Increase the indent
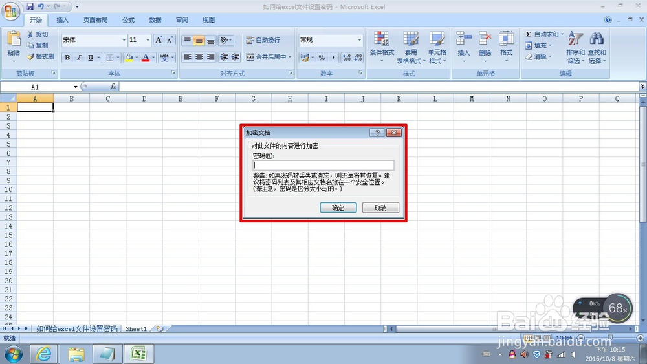Image resolution: width=647 pixels, height=364 pixels. click(236, 57)
